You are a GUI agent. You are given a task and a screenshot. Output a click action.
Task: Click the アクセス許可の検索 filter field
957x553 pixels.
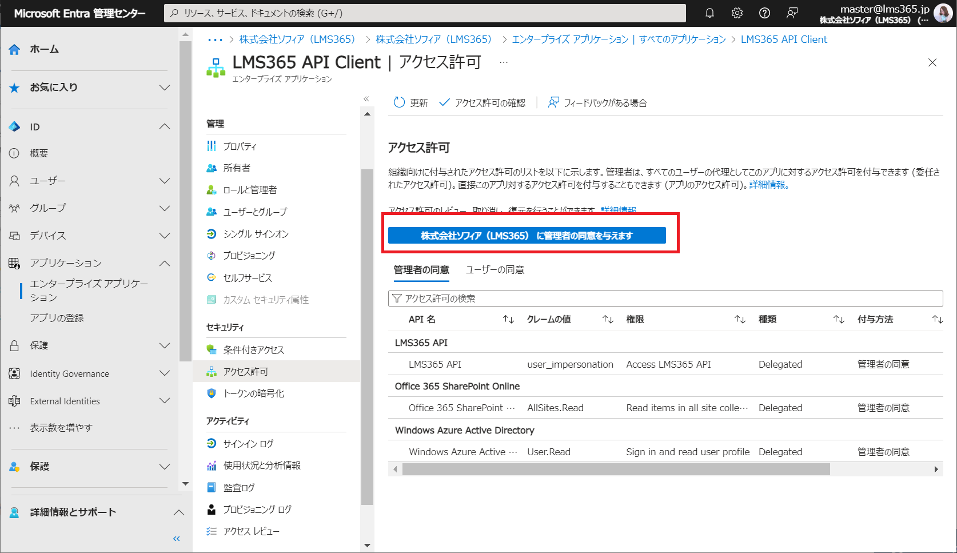[665, 299]
